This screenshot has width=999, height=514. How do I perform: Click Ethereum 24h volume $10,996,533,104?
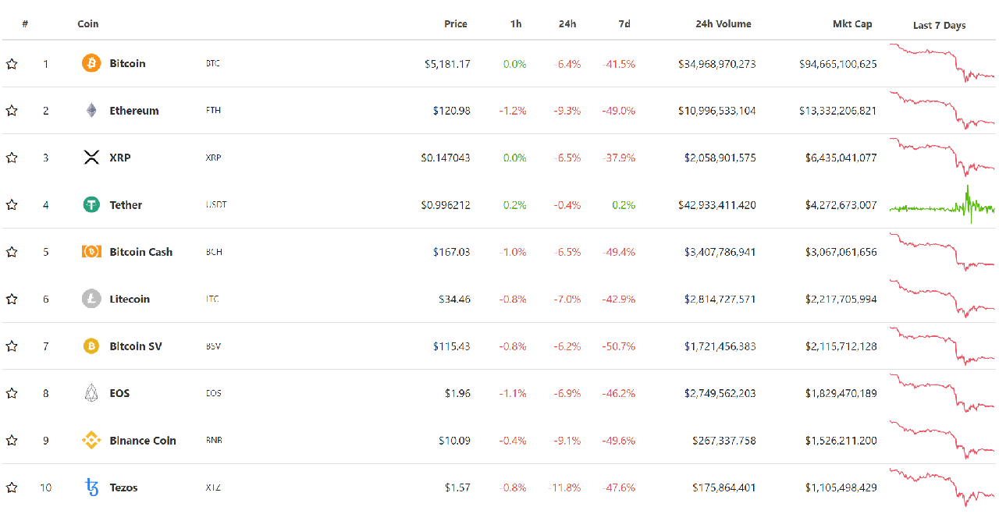click(x=716, y=111)
